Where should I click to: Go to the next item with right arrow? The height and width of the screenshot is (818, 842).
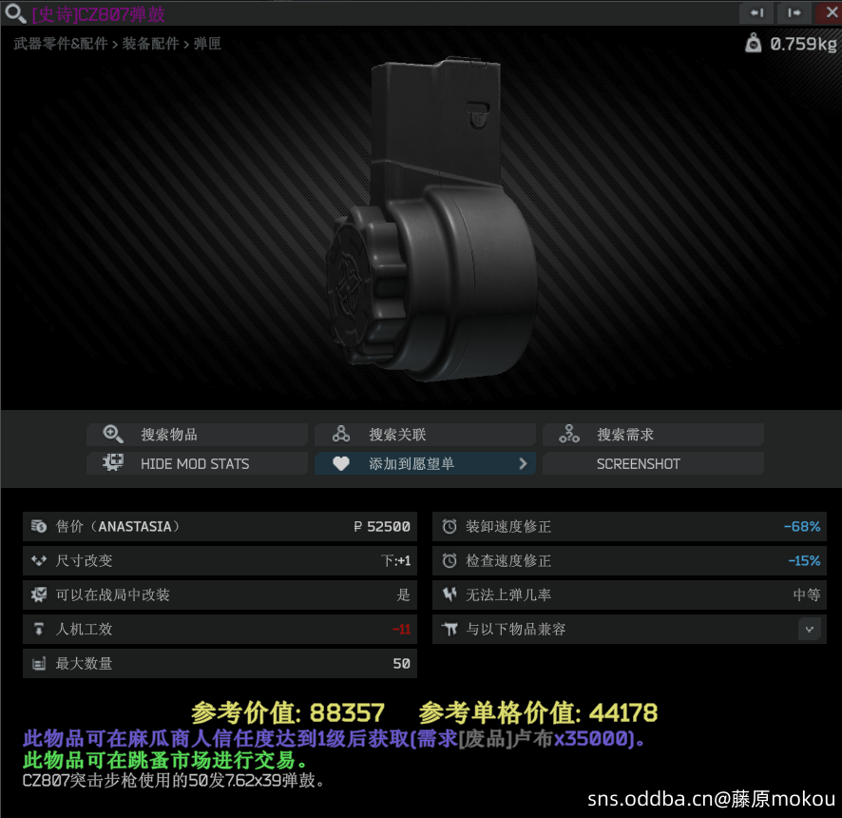(794, 13)
